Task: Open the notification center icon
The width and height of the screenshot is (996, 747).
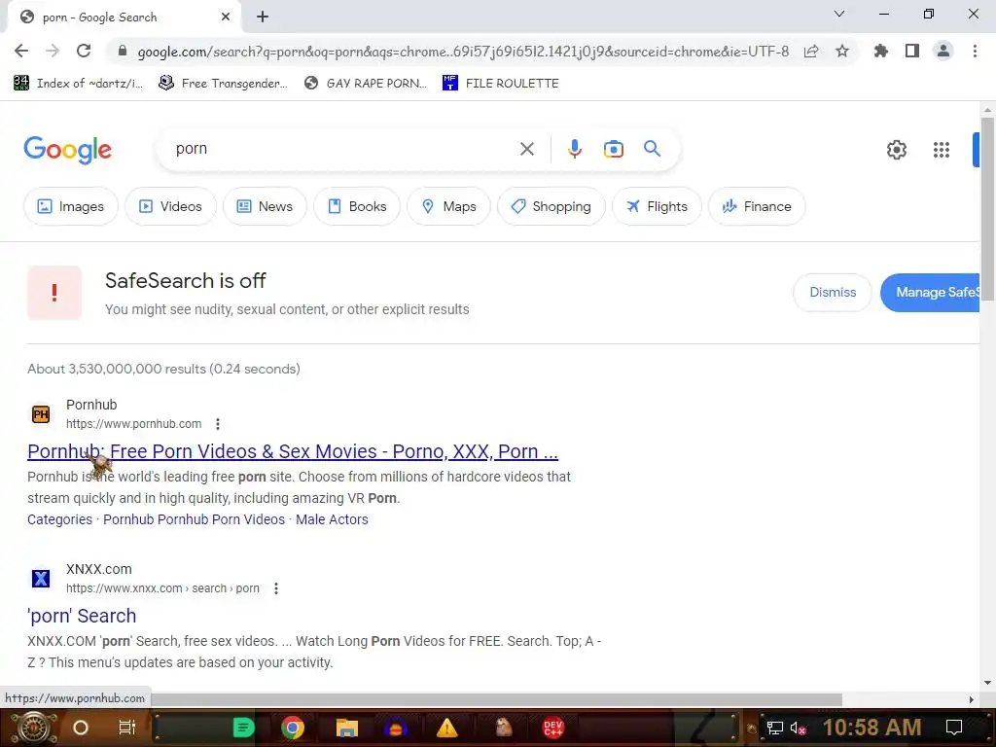Action: tap(954, 728)
